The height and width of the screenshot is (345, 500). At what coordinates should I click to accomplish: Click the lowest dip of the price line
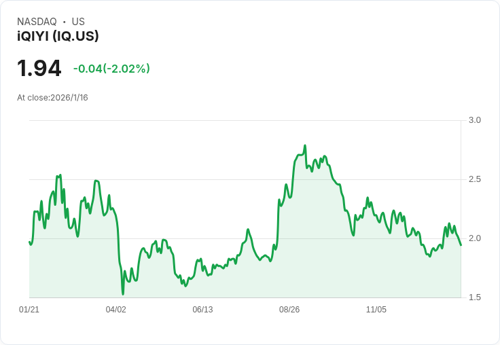123,294
